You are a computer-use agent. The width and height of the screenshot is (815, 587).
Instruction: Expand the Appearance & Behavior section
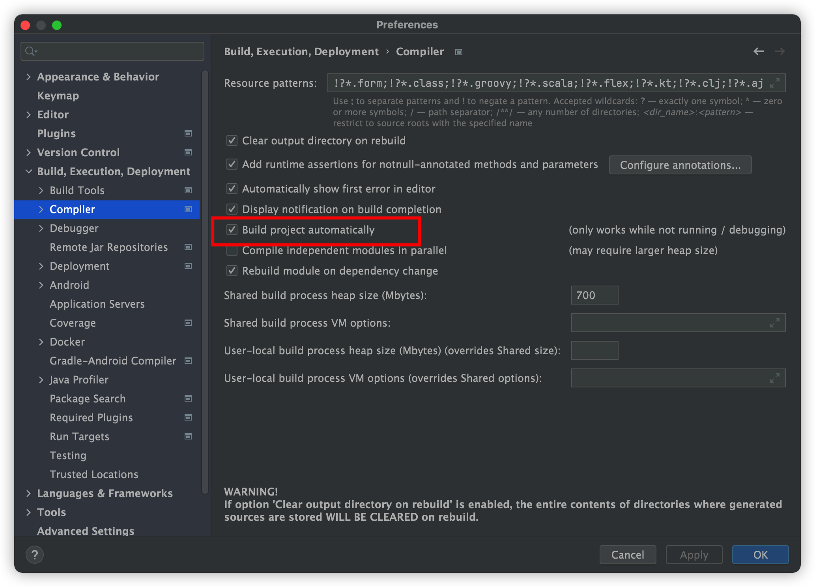(28, 77)
